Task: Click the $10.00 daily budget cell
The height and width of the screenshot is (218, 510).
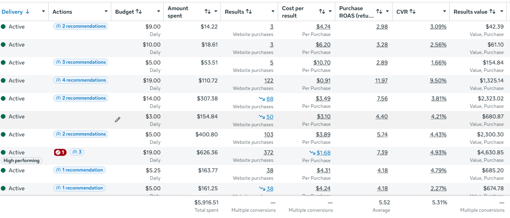Action: [x=152, y=45]
